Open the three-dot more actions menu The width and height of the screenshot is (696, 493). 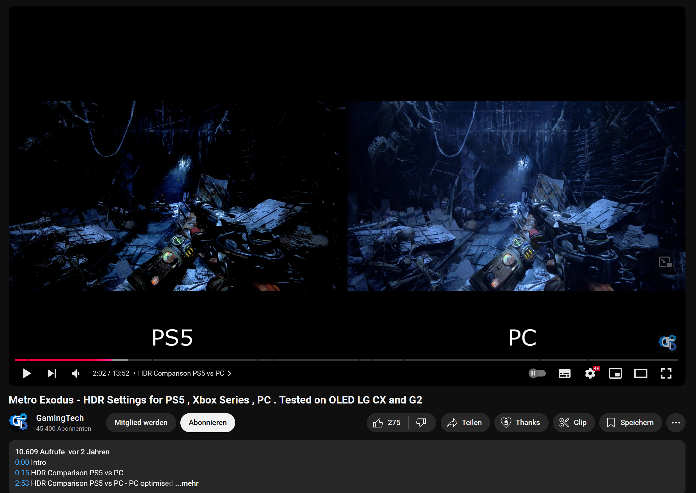coord(676,423)
